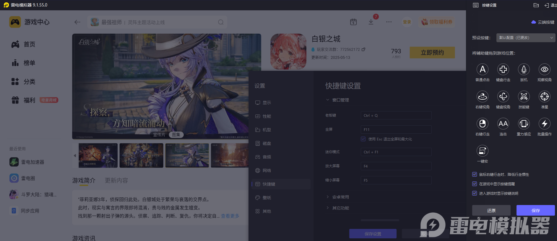This screenshot has height=241, width=557.
Task: Go back with the arrow beside search
Action: click(x=77, y=22)
